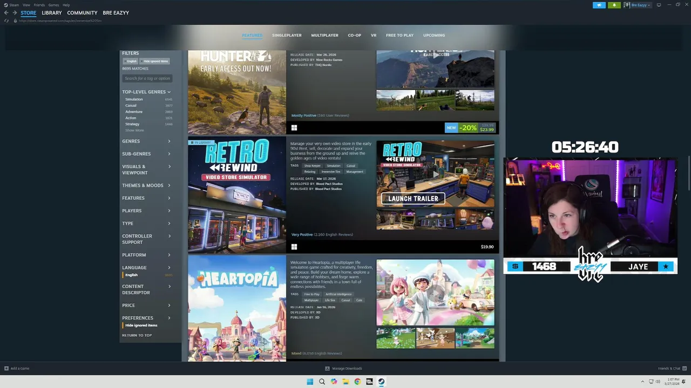
Task: Expand the Features filter section
Action: (146, 198)
